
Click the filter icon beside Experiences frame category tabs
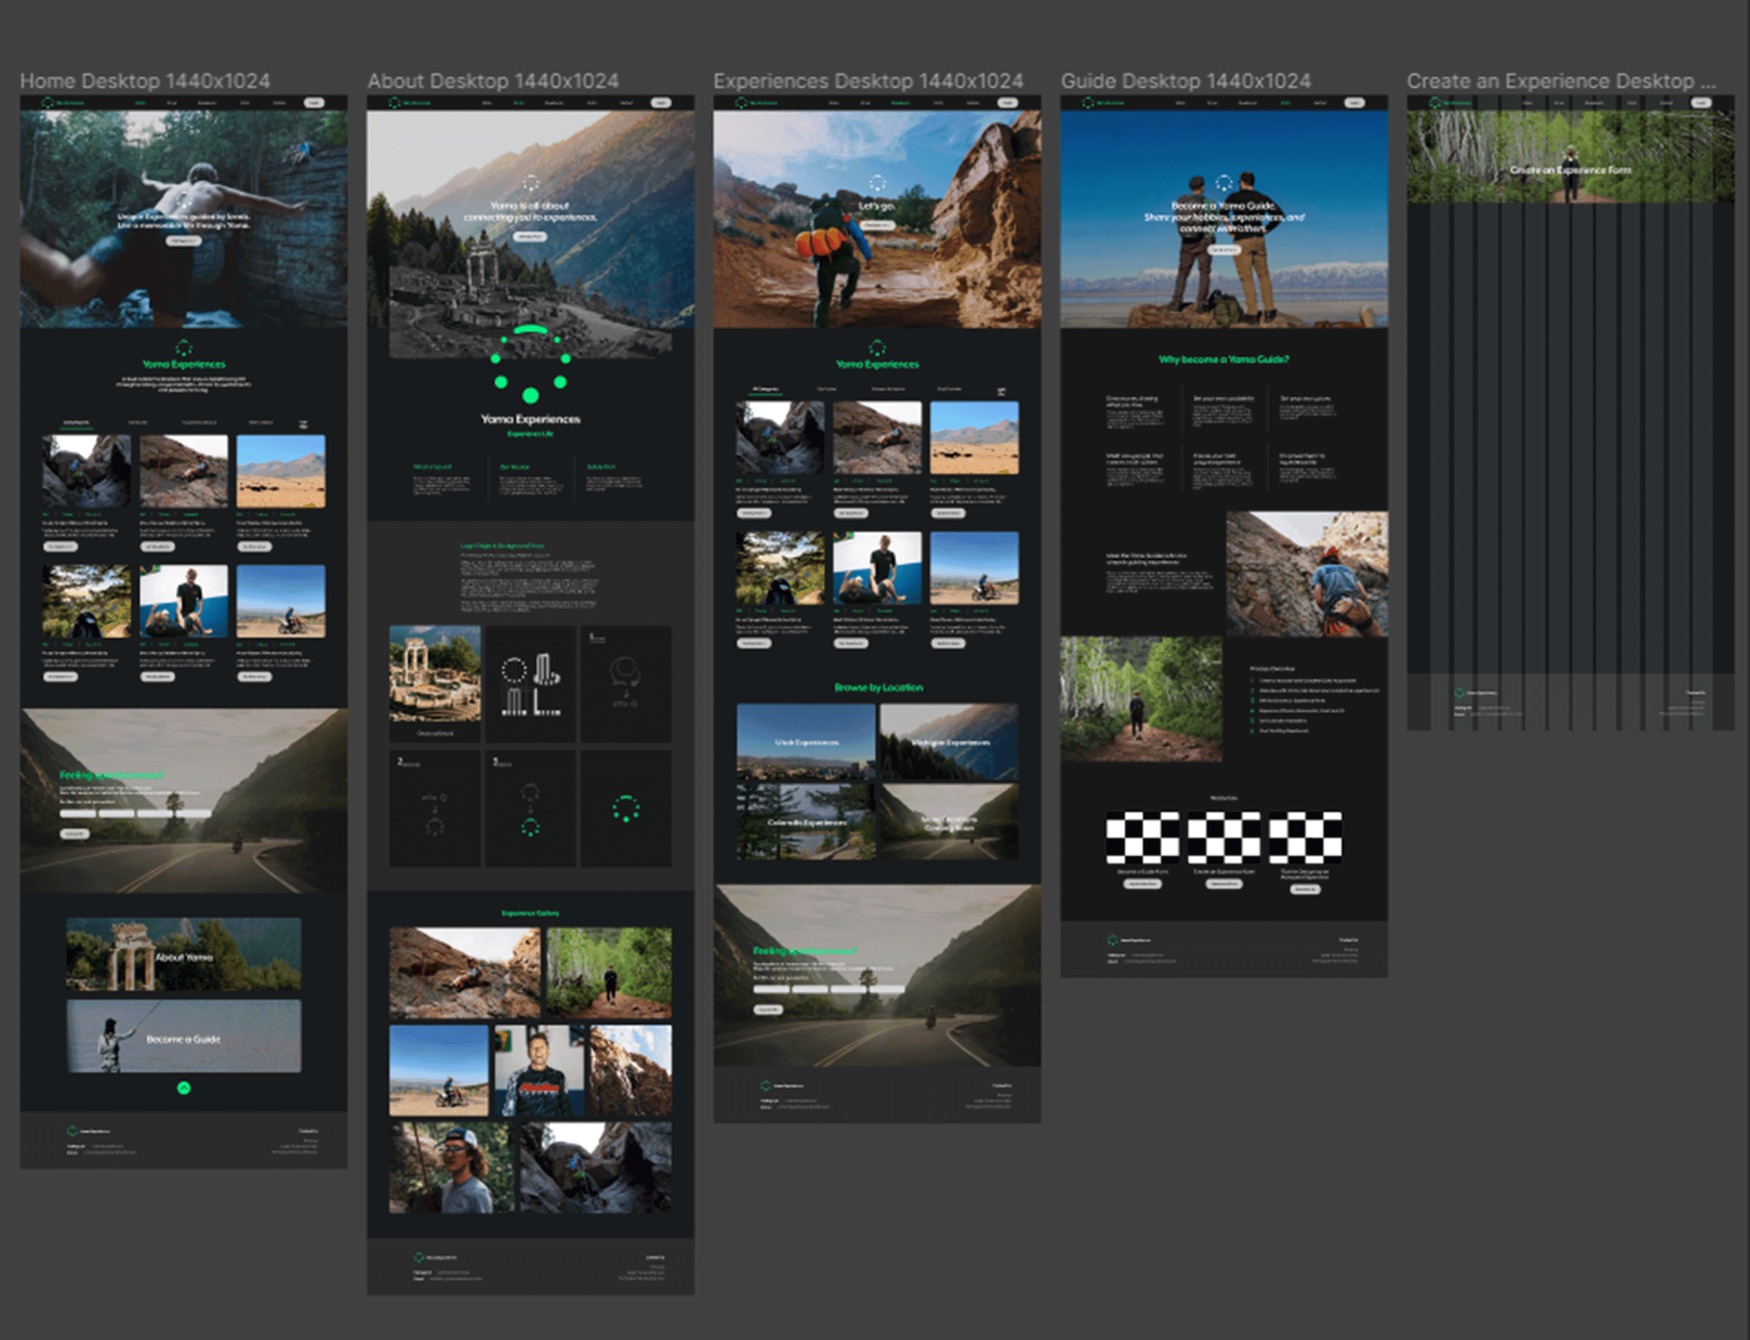(x=1002, y=391)
